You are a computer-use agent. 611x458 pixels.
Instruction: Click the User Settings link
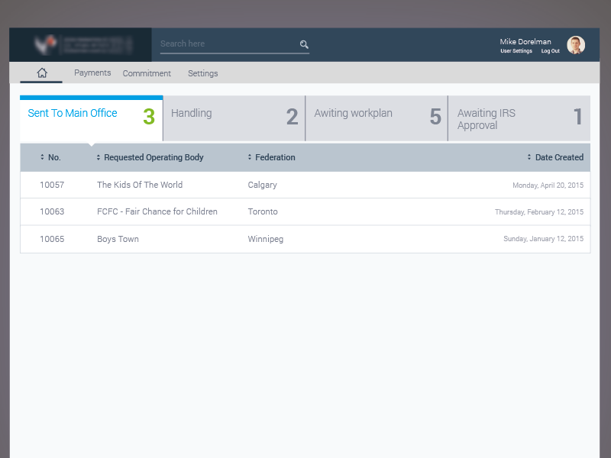516,51
